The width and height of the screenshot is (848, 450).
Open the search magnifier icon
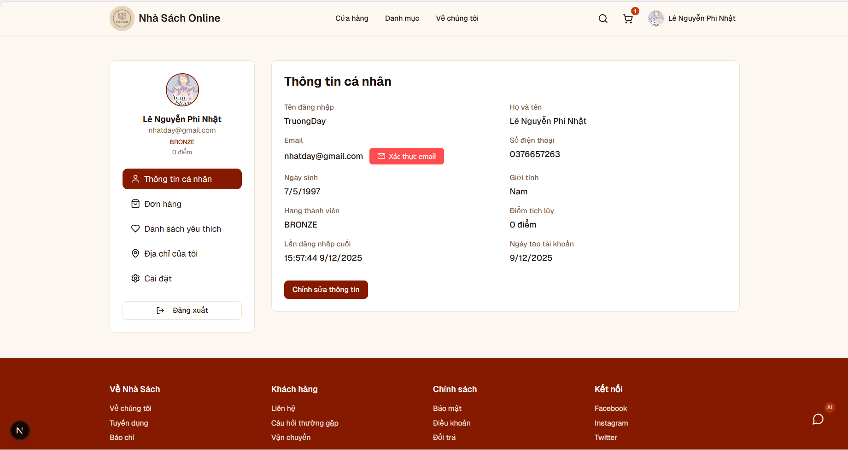(602, 18)
